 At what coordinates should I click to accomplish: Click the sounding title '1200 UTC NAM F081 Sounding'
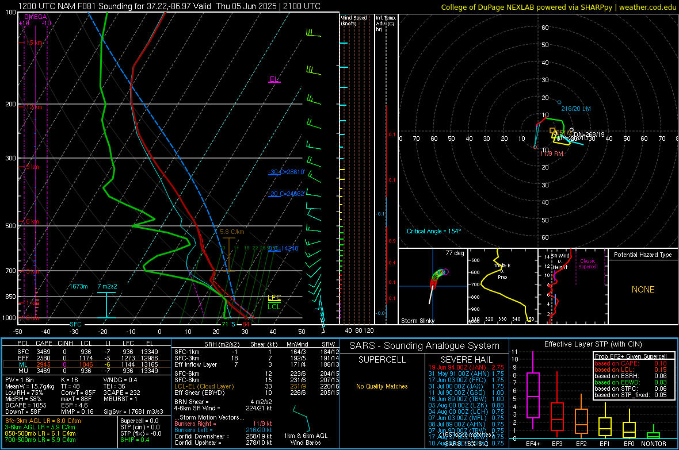pos(75,6)
